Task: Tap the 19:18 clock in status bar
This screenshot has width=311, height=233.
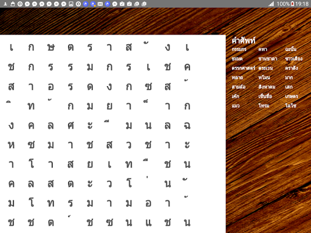Action: (302, 4)
